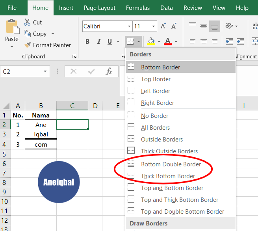
Task: Toggle Underline formatting
Action: coord(110,41)
